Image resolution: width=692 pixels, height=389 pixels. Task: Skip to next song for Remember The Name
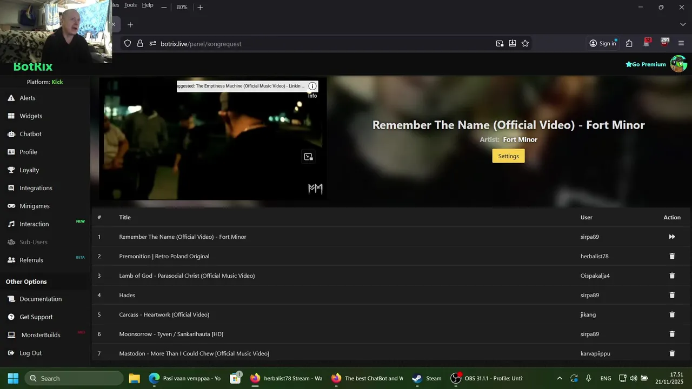[672, 237]
